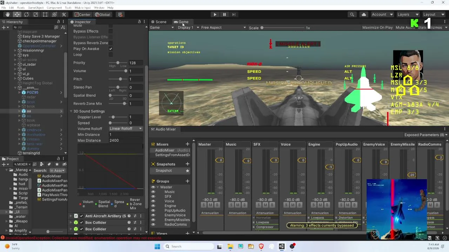Image resolution: width=449 pixels, height=252 pixels.
Task: Toggle the Play On Awake checkbox
Action: pos(111,49)
